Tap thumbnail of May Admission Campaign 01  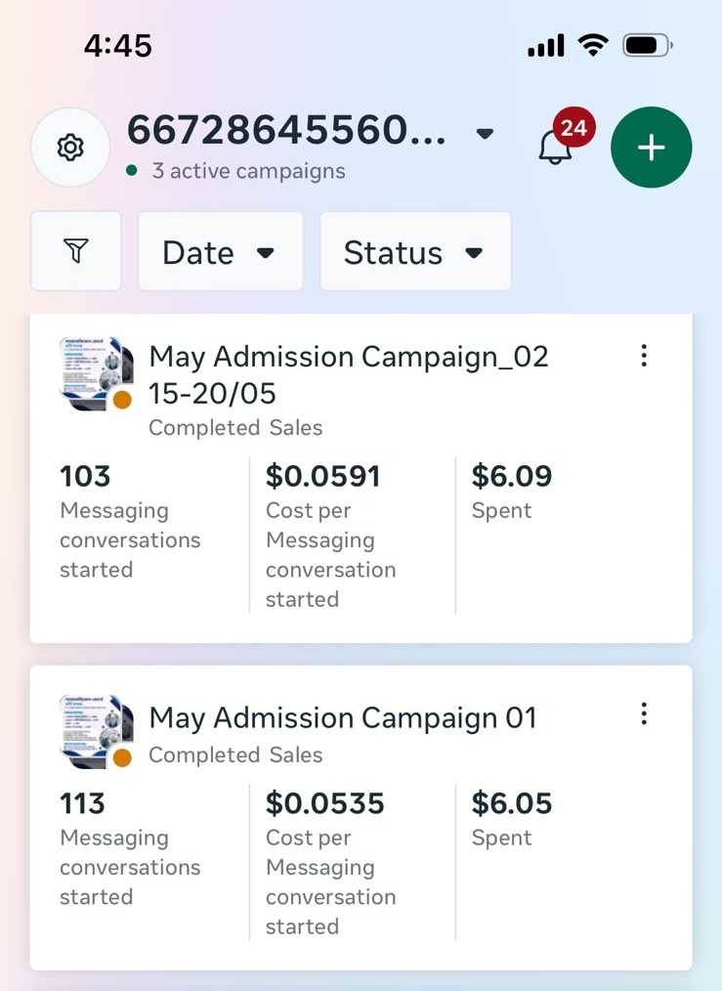pos(96,731)
